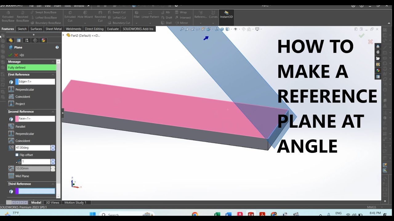This screenshot has width=394, height=221.
Task: Confirm the plane with the green checkmark
Action: [x=10, y=55]
